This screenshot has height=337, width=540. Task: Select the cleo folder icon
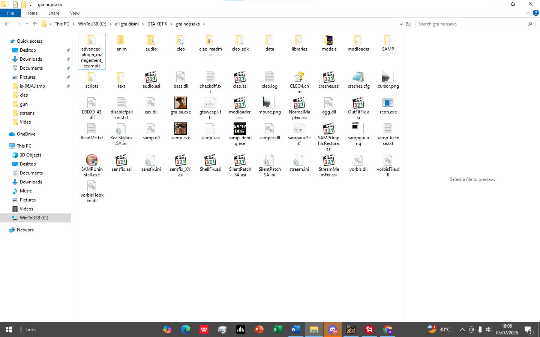181,40
